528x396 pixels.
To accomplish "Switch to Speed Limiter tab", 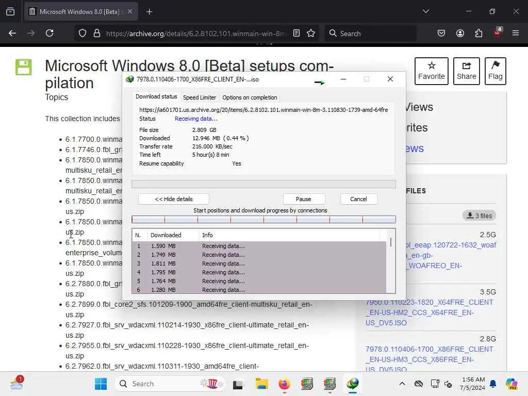I will pos(200,97).
